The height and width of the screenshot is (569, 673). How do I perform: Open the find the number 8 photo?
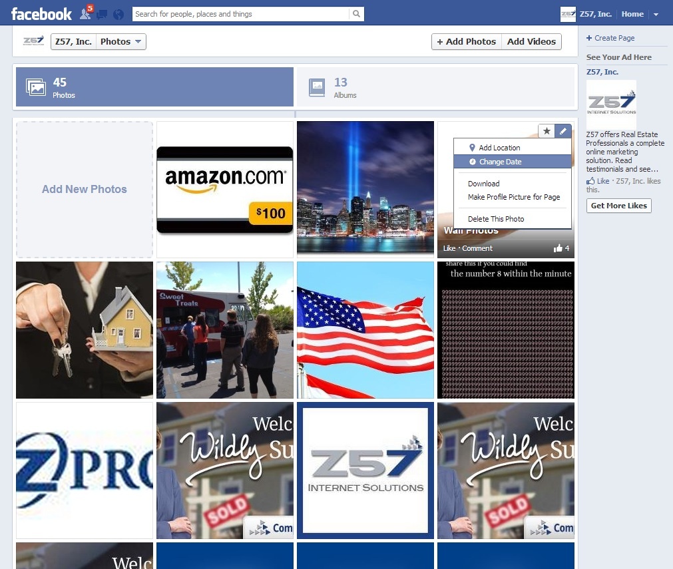click(x=506, y=330)
